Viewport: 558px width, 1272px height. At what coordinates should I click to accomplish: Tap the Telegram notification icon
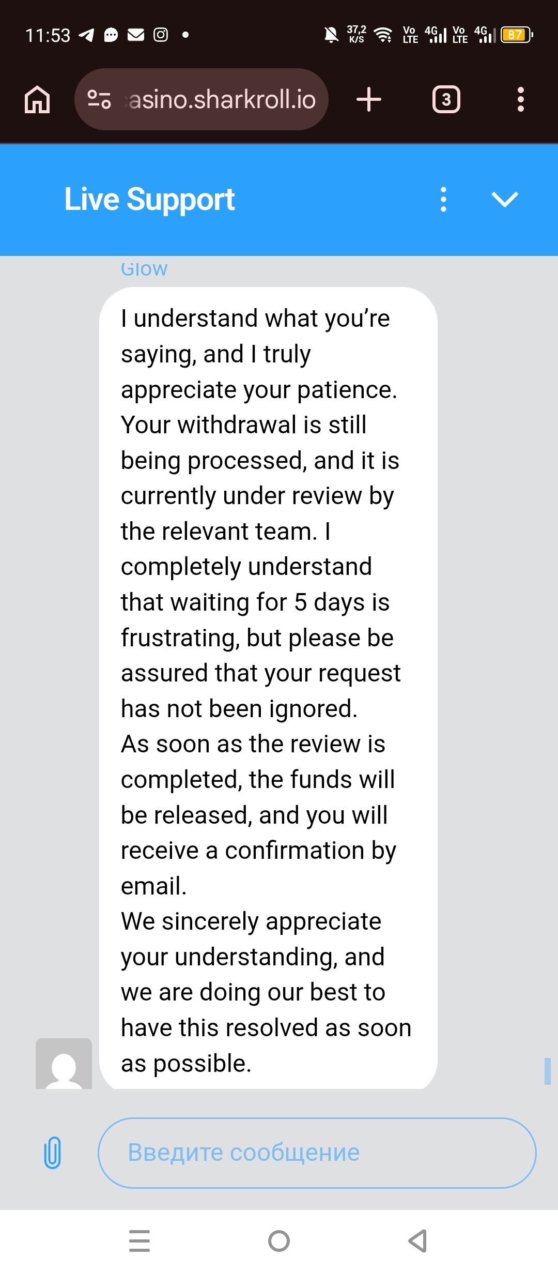point(86,35)
